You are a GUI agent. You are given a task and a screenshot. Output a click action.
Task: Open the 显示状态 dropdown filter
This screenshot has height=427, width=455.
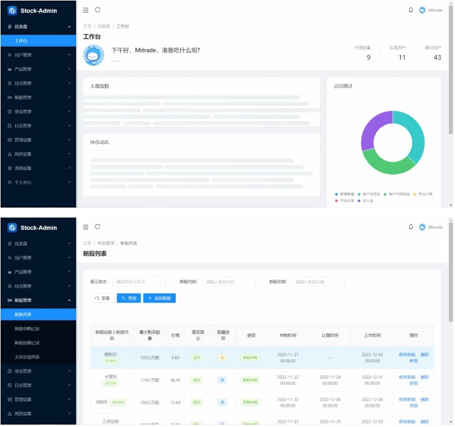pyautogui.click(x=139, y=281)
